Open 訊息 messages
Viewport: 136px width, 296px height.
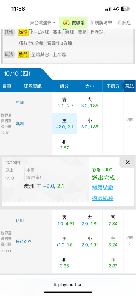[x=124, y=23]
